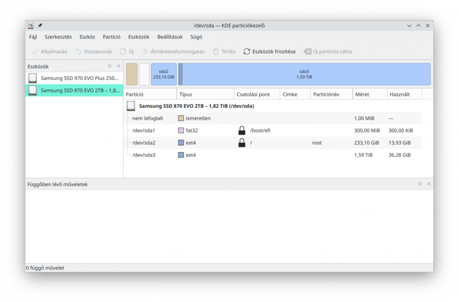Select the /dev/sda3 partition row
The image size is (459, 302).
tap(273, 155)
